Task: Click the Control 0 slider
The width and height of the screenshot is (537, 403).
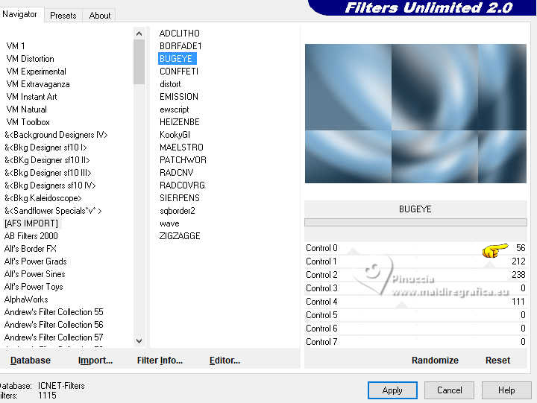Action: click(x=415, y=248)
